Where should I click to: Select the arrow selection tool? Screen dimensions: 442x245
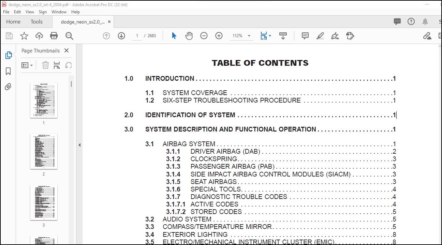coord(174,36)
